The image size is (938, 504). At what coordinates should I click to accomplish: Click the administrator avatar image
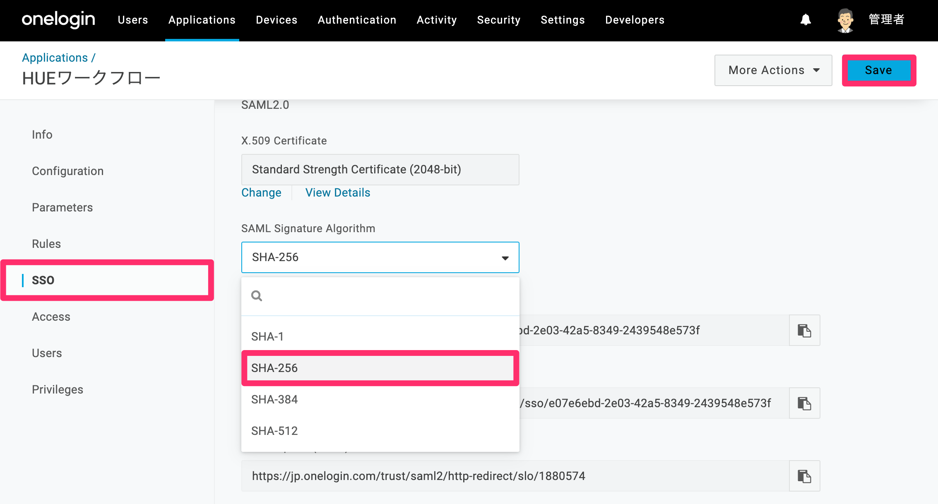(845, 20)
